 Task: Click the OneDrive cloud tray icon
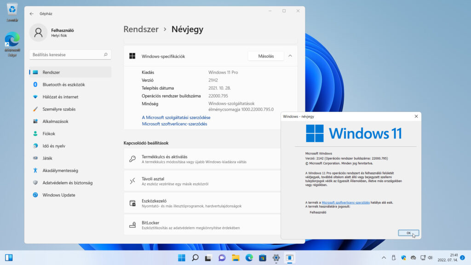click(x=414, y=258)
